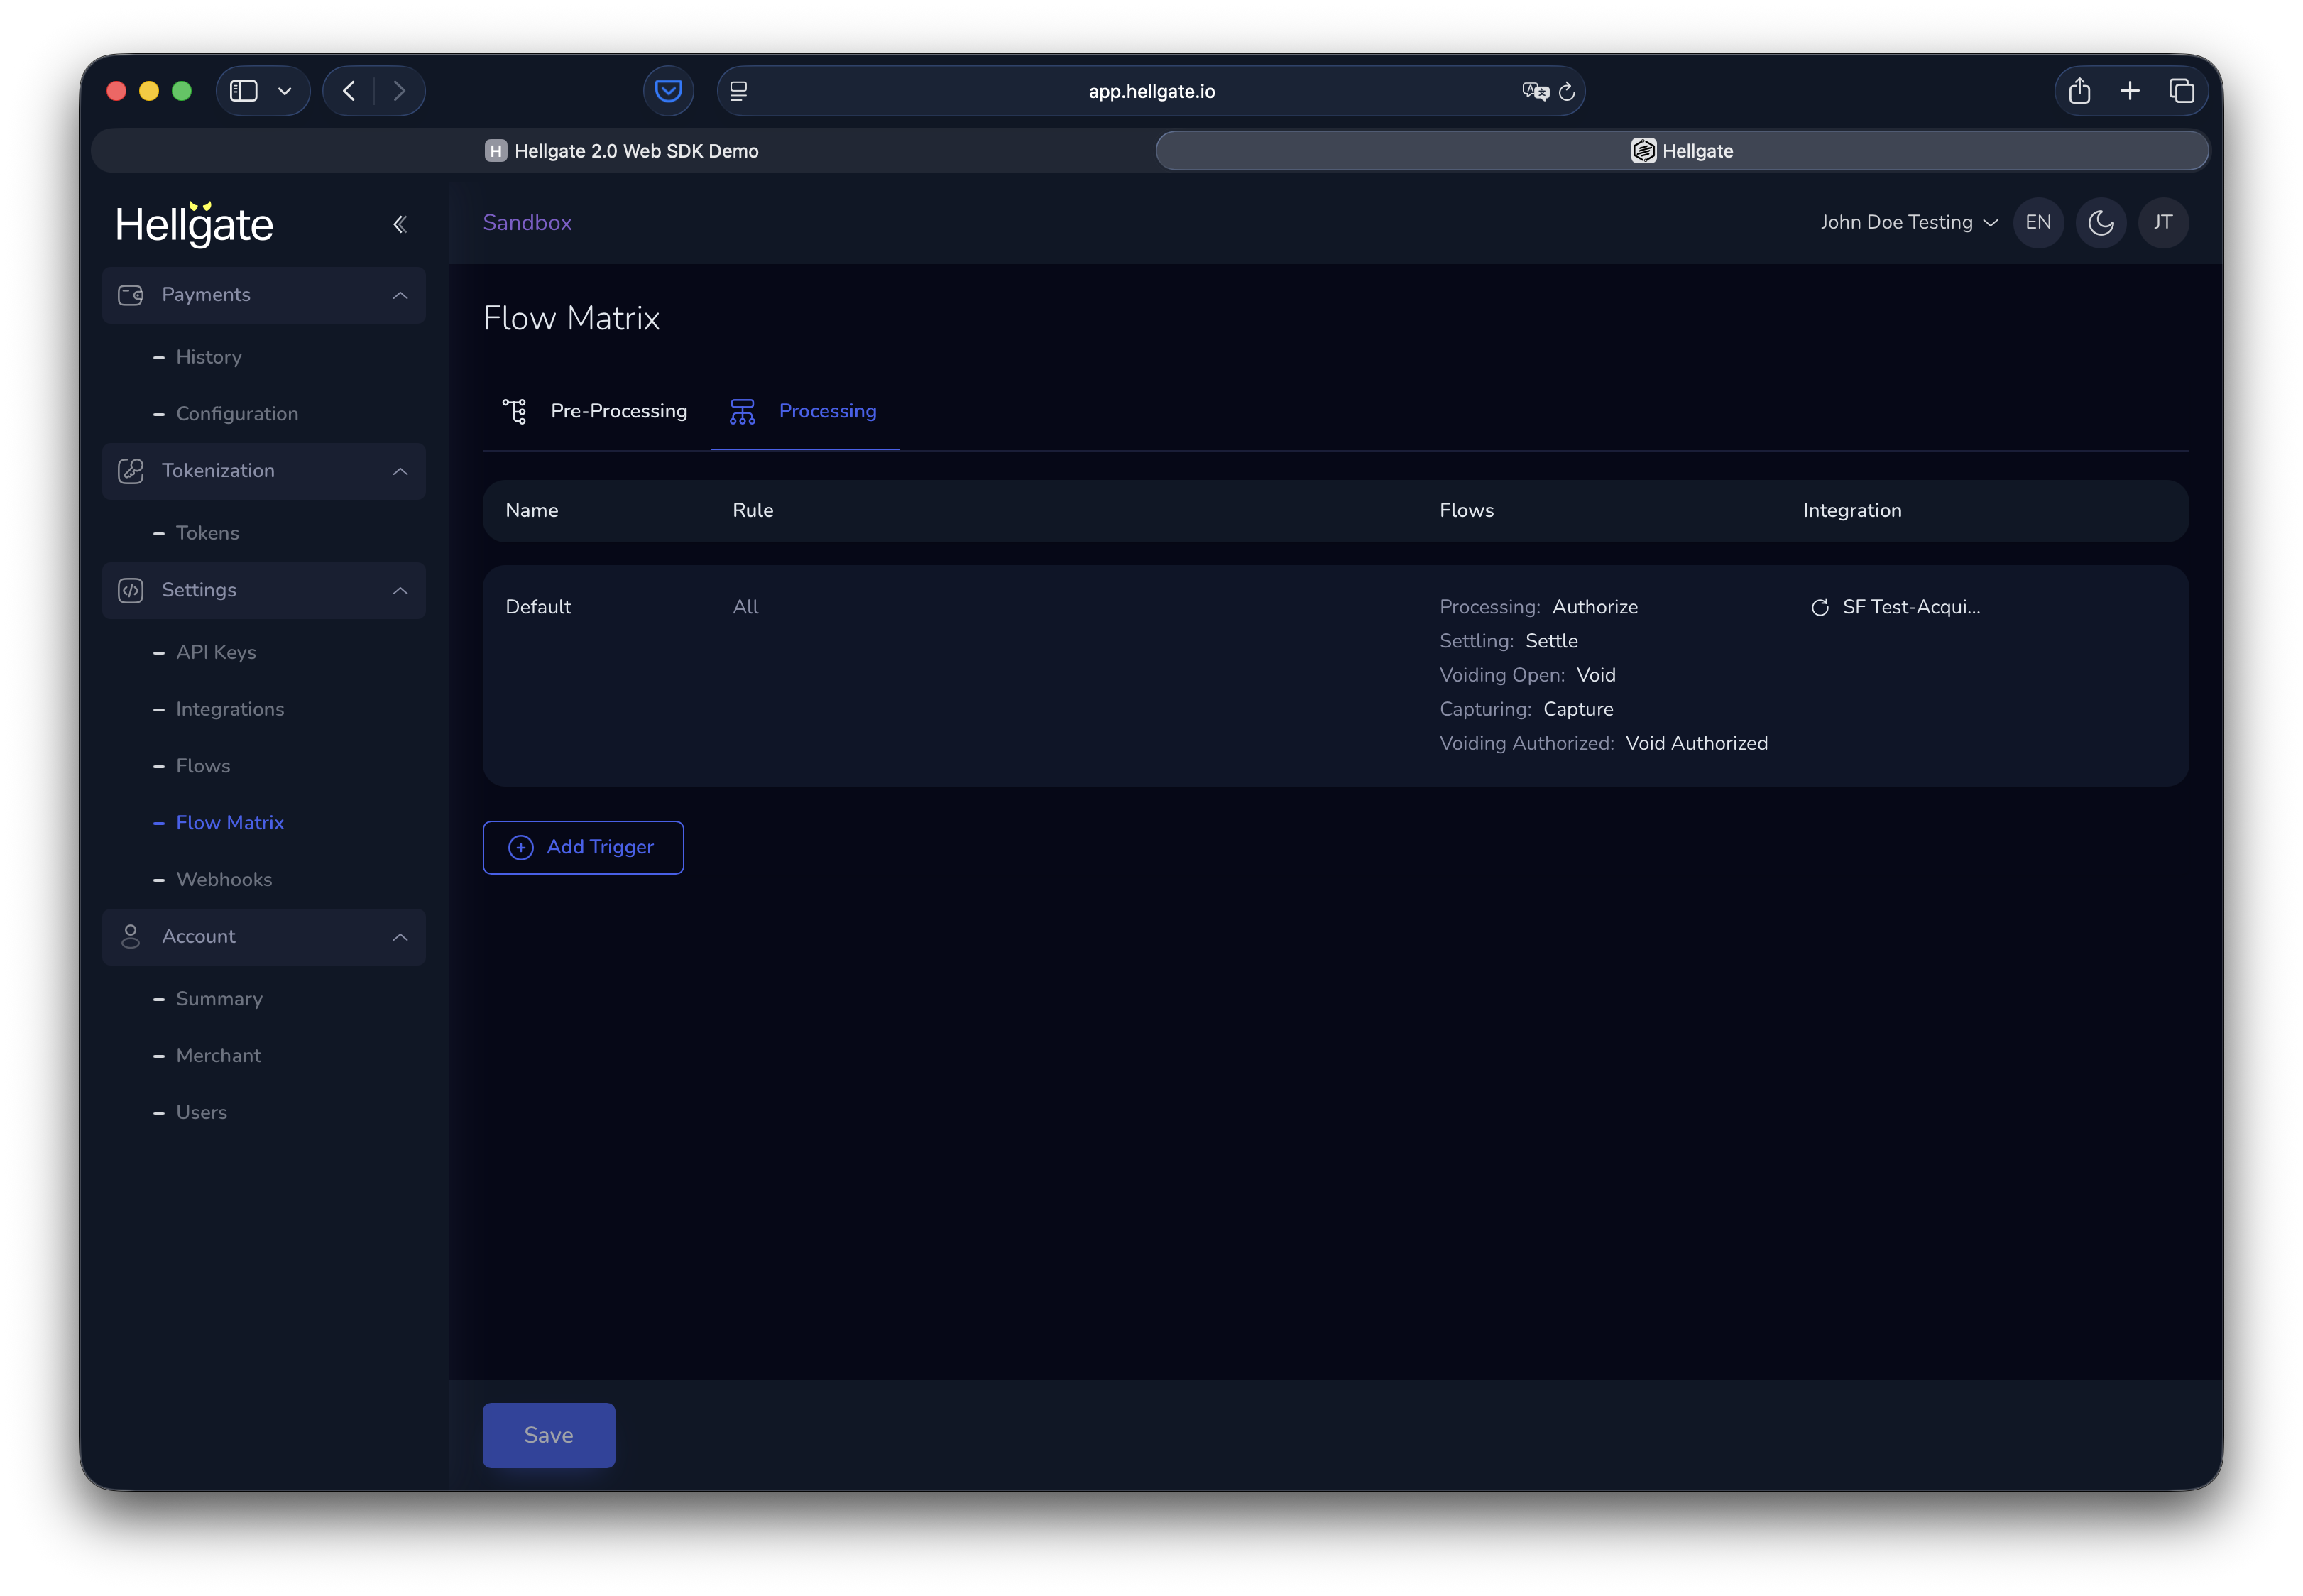
Task: Open the Sandbox breadcrumb link
Action: (x=527, y=222)
